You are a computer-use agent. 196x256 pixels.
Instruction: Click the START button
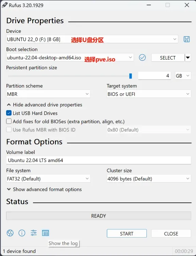point(127,233)
